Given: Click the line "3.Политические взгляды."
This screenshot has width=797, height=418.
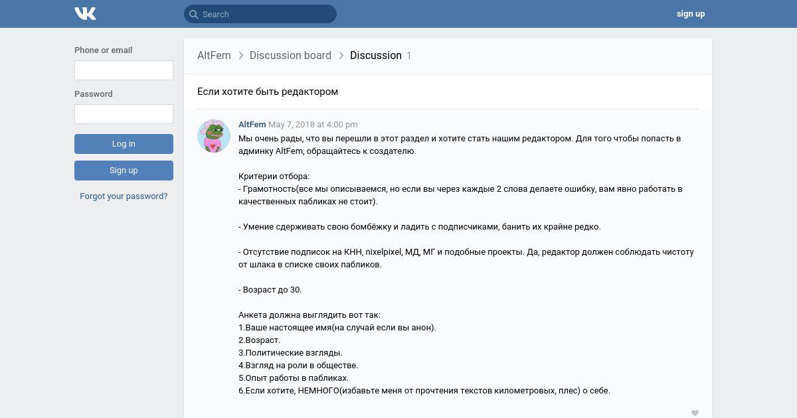Looking at the screenshot, I should 290,353.
